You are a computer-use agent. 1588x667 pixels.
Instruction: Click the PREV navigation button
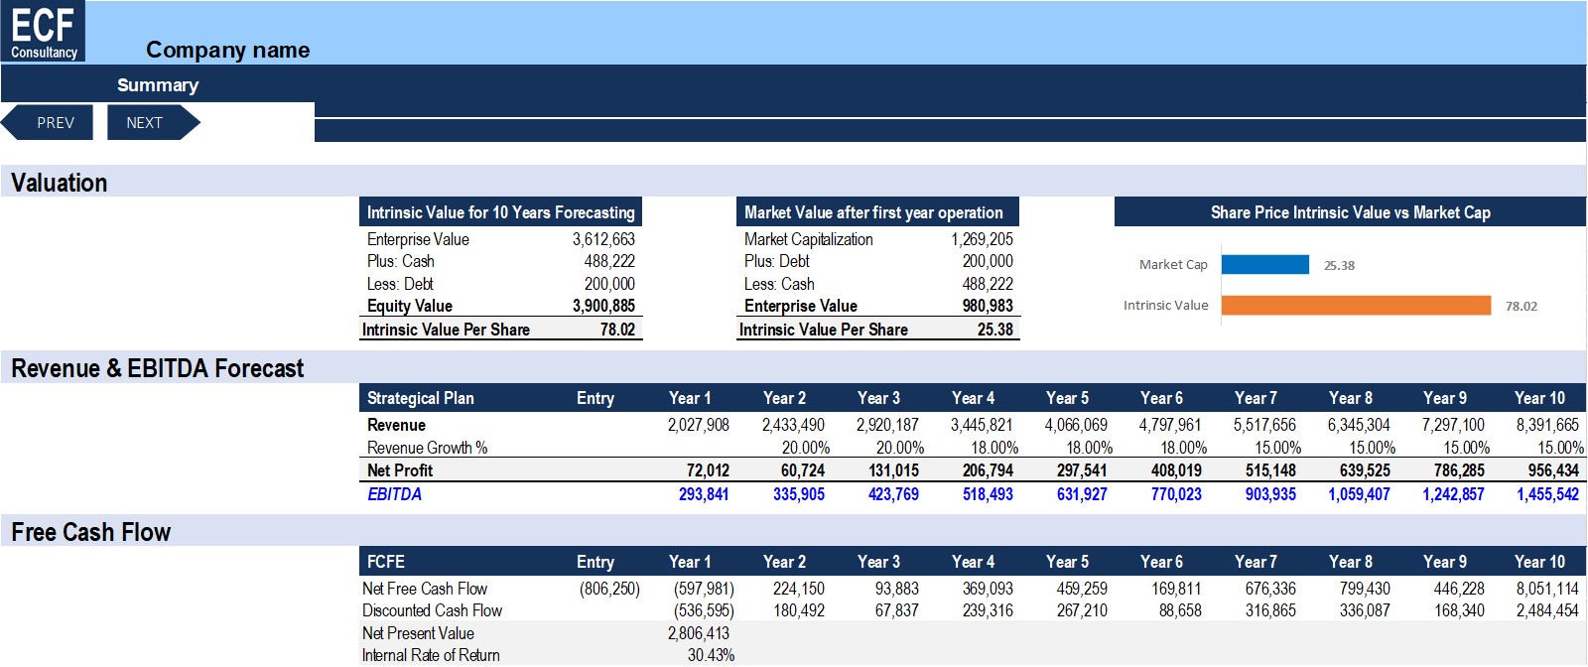(x=48, y=122)
